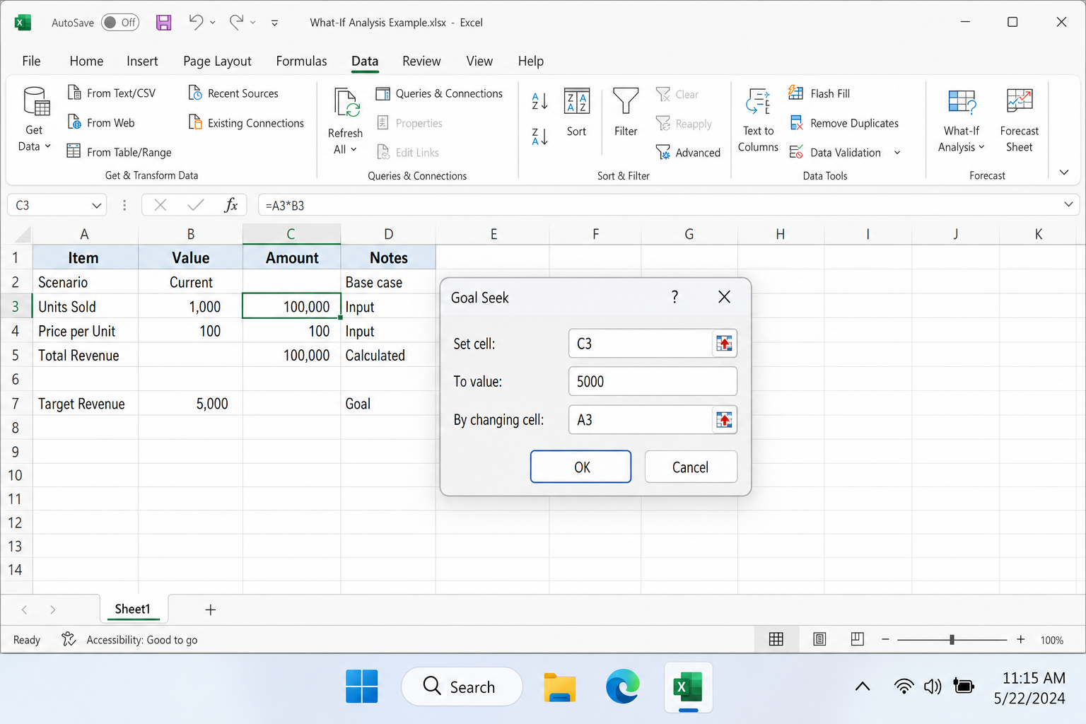The image size is (1086, 724).
Task: Click Text to Columns
Action: (x=758, y=120)
